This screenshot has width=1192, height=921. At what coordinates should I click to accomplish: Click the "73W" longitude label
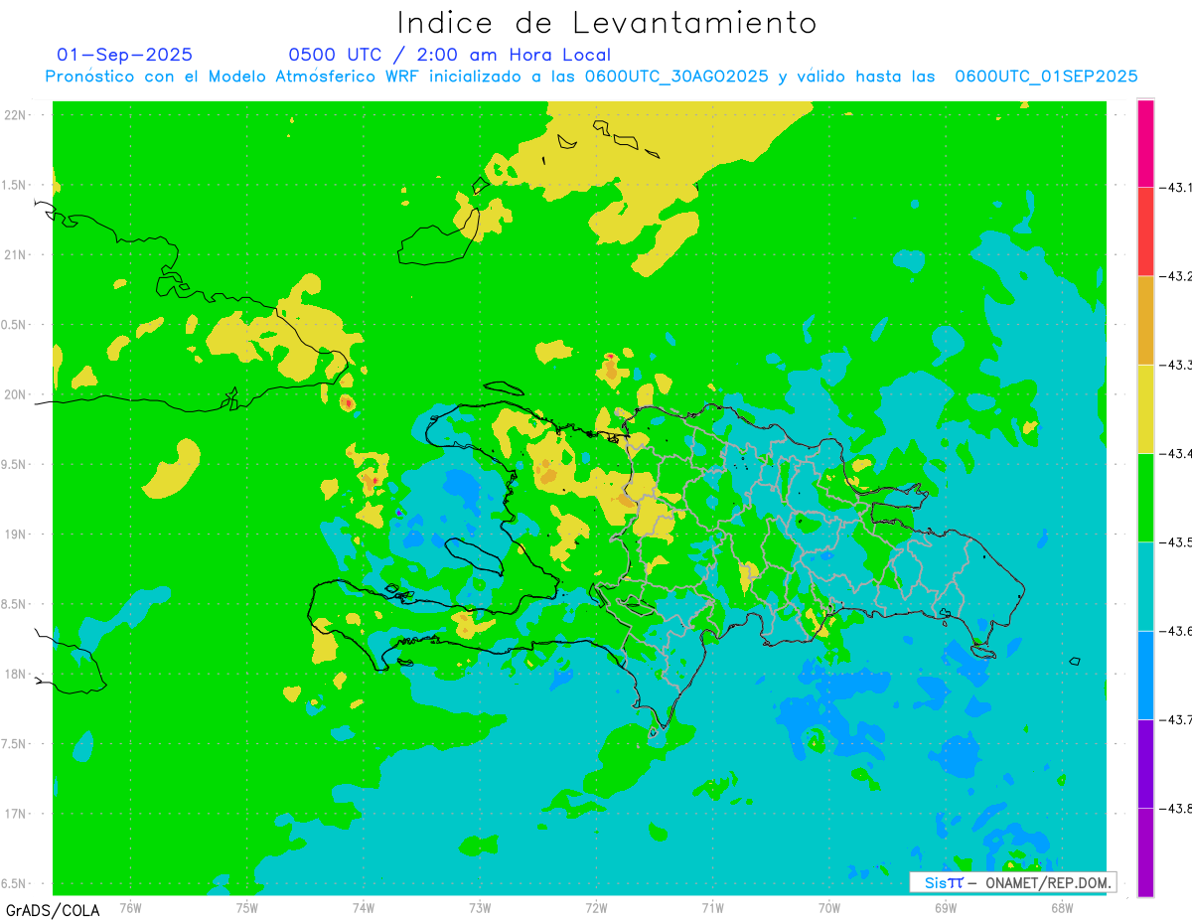480,908
